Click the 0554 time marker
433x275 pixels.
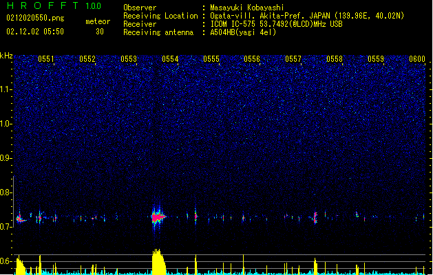point(170,59)
